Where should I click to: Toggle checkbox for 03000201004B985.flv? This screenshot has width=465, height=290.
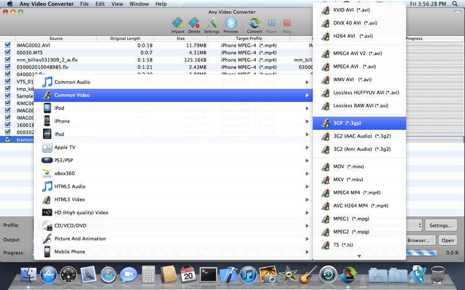tap(8, 67)
